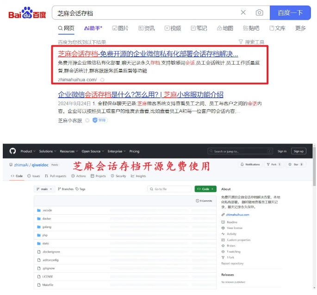Open the zhimaAi owner link
This screenshot has width=317, height=295.
21,165
